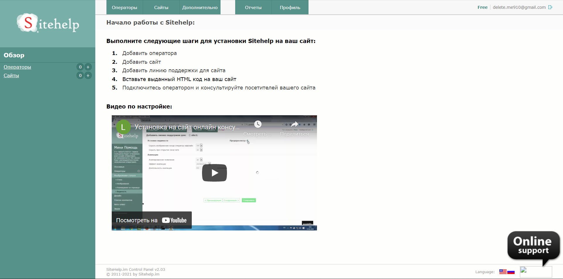Add a new operator with plus icon
The height and width of the screenshot is (279, 563).
(x=88, y=67)
